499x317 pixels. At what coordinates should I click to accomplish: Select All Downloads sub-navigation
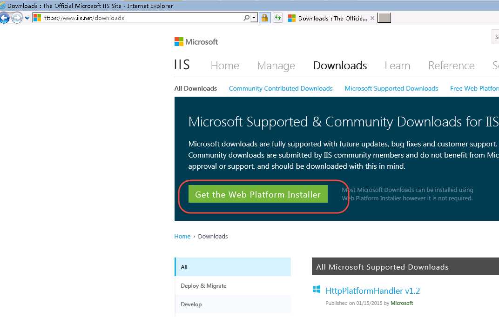click(196, 88)
